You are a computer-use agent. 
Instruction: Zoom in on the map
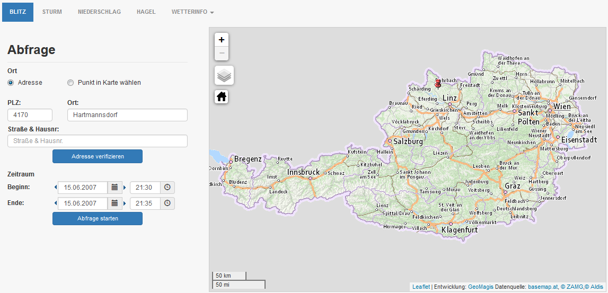click(x=222, y=40)
